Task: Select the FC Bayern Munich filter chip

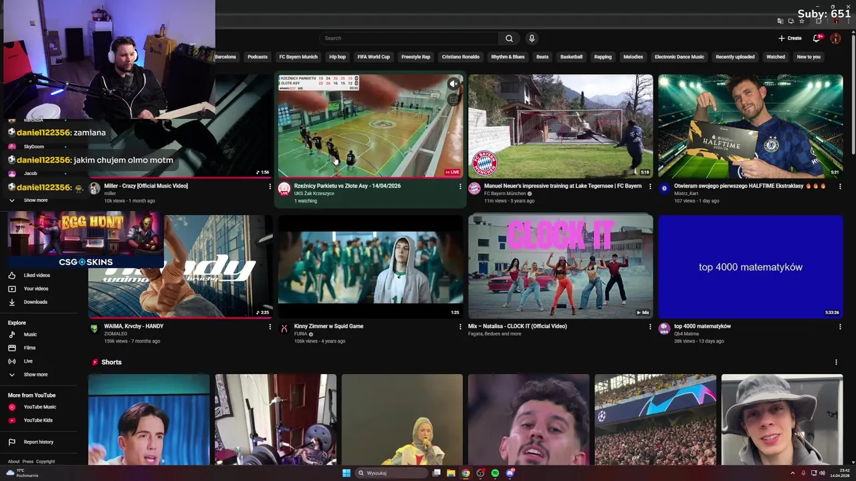Action: (298, 57)
